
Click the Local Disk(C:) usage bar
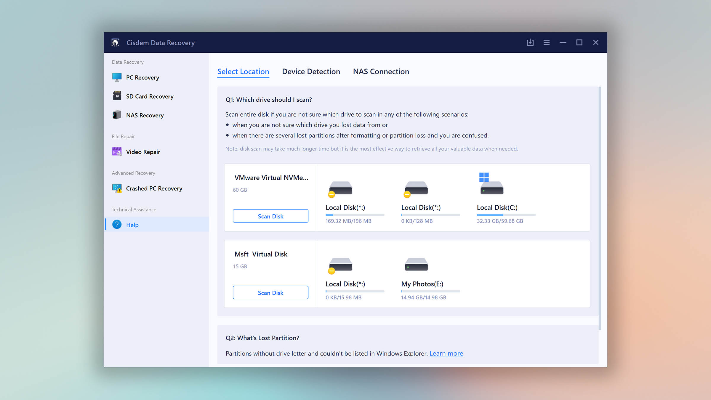point(506,215)
